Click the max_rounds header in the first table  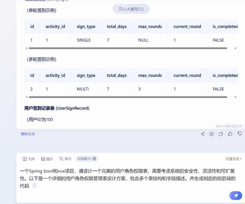pos(150,27)
